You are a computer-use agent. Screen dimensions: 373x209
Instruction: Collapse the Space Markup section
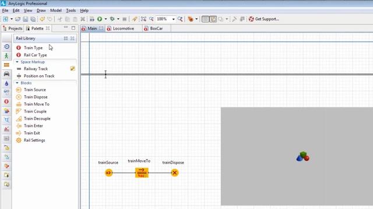17,62
